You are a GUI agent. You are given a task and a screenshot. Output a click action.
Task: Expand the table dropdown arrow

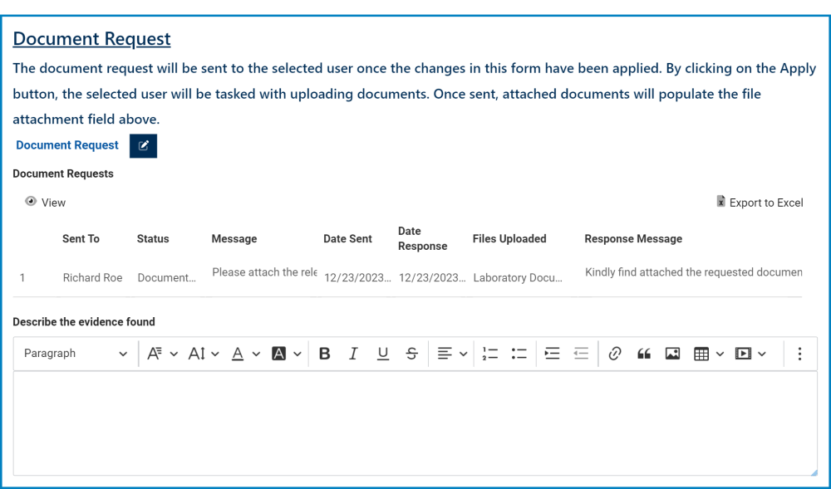click(720, 354)
